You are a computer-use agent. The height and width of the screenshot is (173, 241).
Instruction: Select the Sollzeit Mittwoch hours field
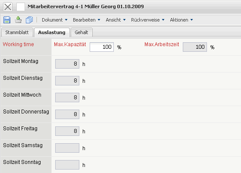click(x=67, y=98)
